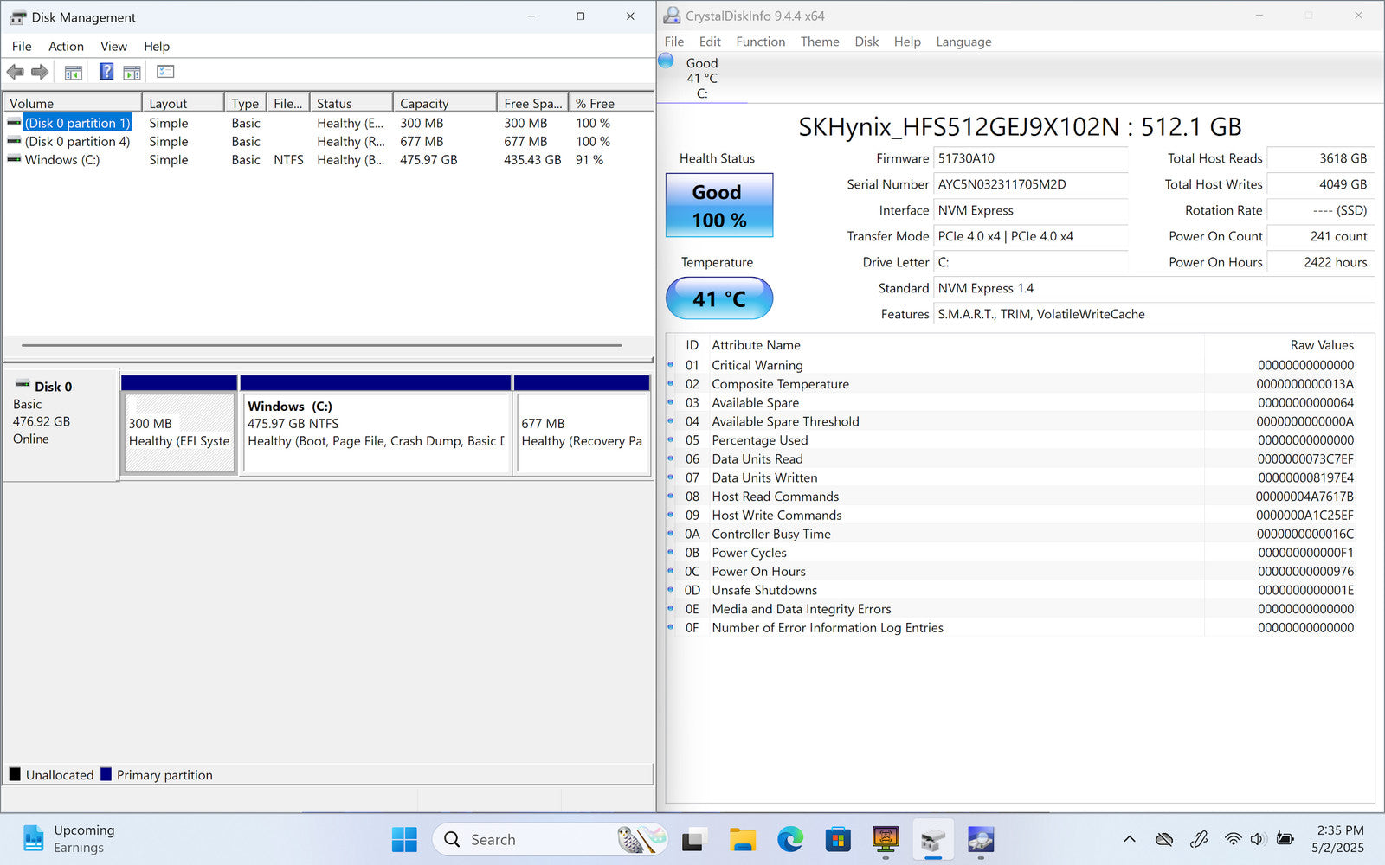Click the Disk Management title bar icon

[17, 16]
